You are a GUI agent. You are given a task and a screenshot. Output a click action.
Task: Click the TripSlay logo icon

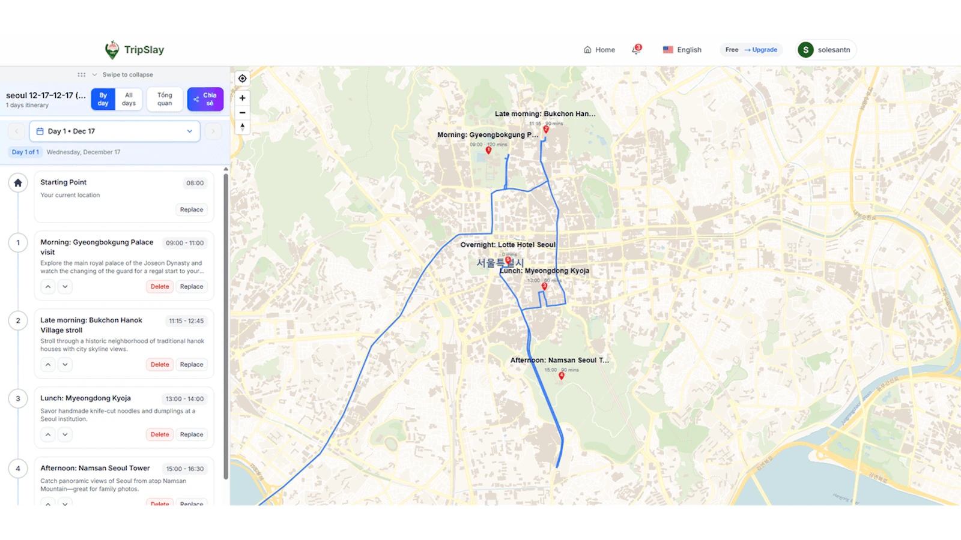tap(112, 50)
